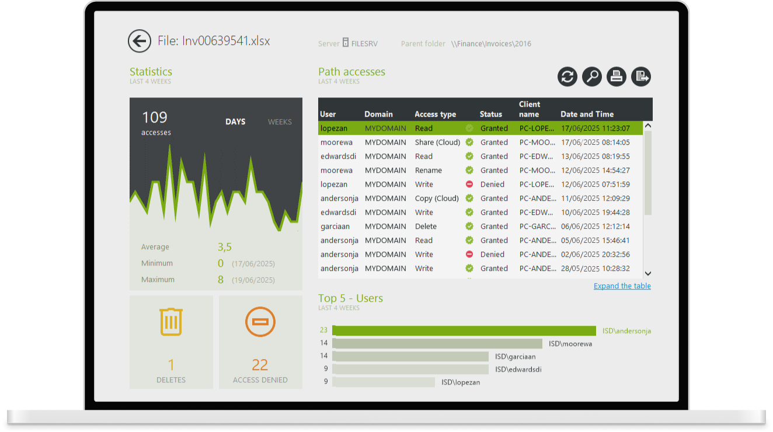Click the parent folder path \\Finance\Invoices\2016
The height and width of the screenshot is (432, 773).
491,44
